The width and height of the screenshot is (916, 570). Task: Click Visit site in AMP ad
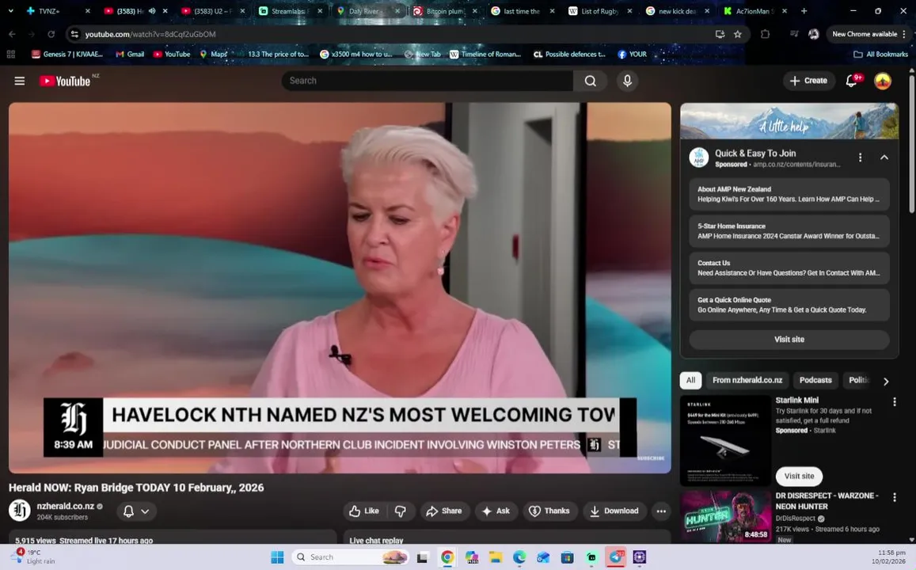(789, 340)
